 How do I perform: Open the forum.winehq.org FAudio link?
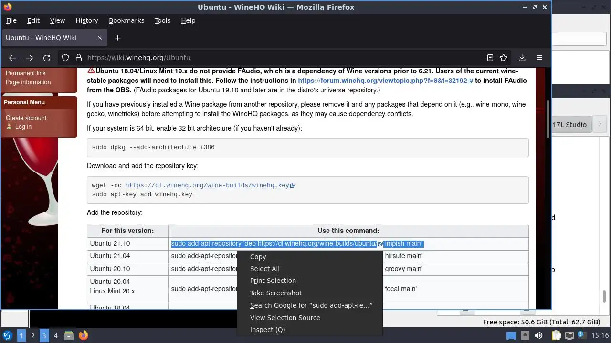click(385, 81)
